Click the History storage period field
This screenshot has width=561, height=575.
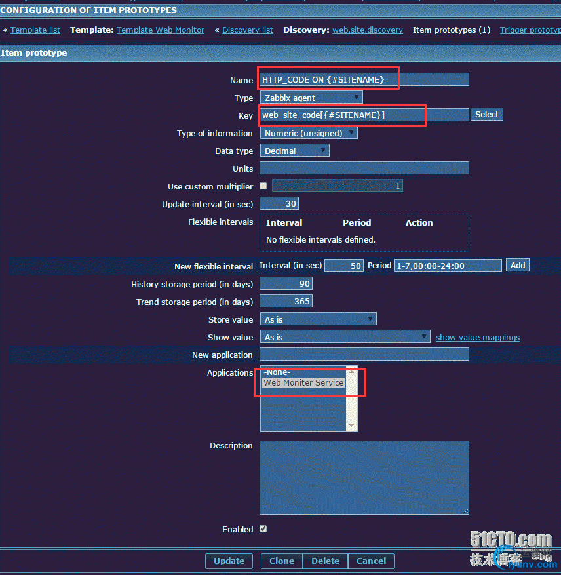[286, 283]
